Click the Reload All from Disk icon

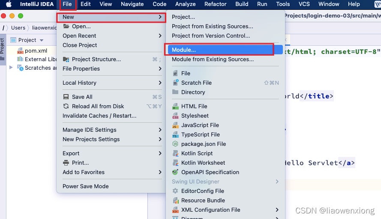click(x=66, y=106)
